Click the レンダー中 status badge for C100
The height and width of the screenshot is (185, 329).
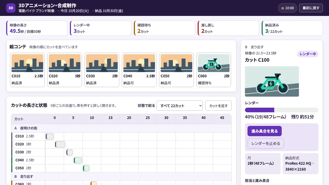[x=308, y=54]
